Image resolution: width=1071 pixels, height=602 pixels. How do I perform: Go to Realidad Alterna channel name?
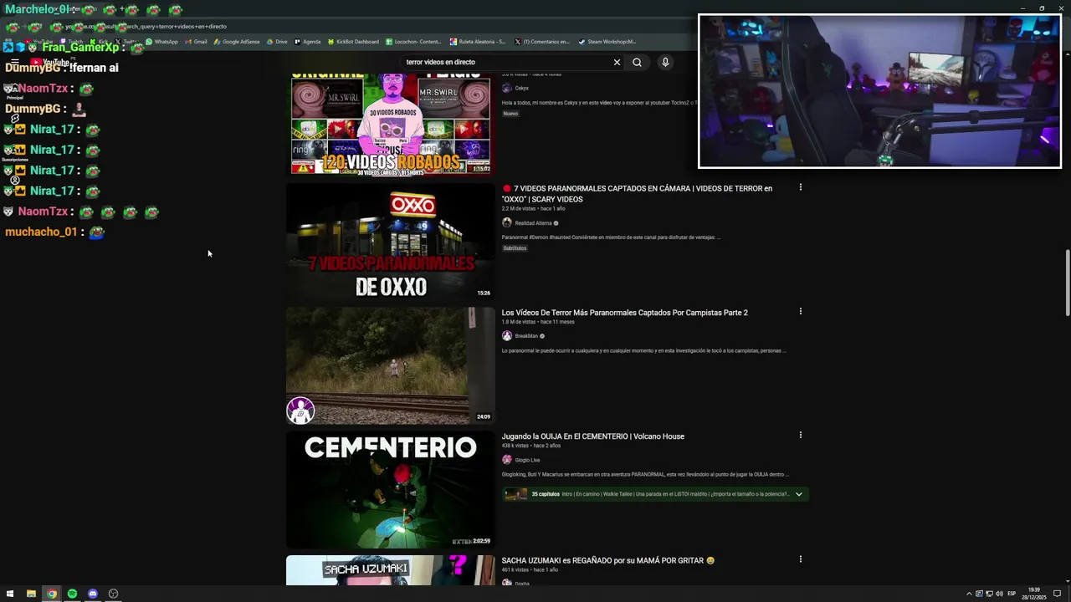(x=533, y=223)
